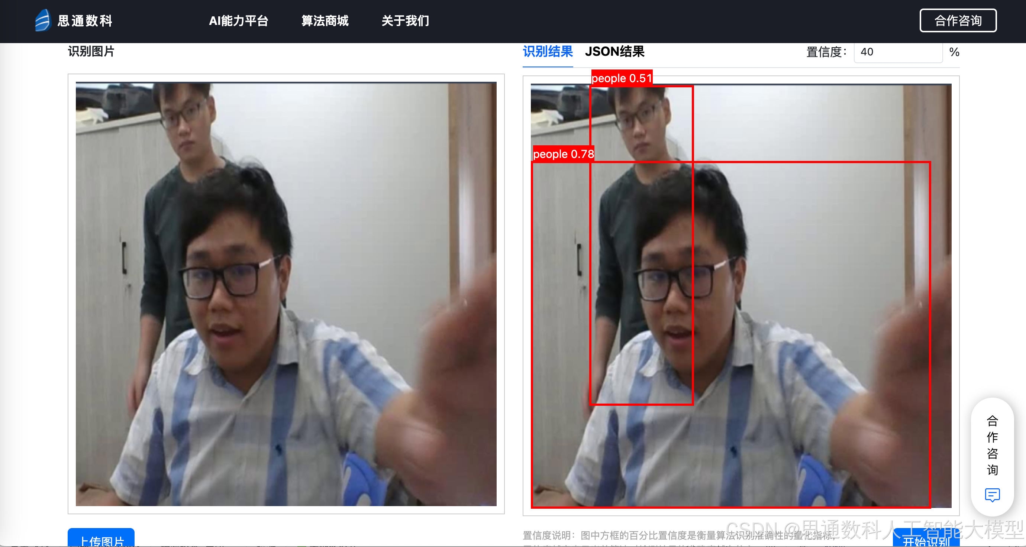Image resolution: width=1026 pixels, height=547 pixels.
Task: Switch to the 识别结果 tab
Action: pos(547,52)
